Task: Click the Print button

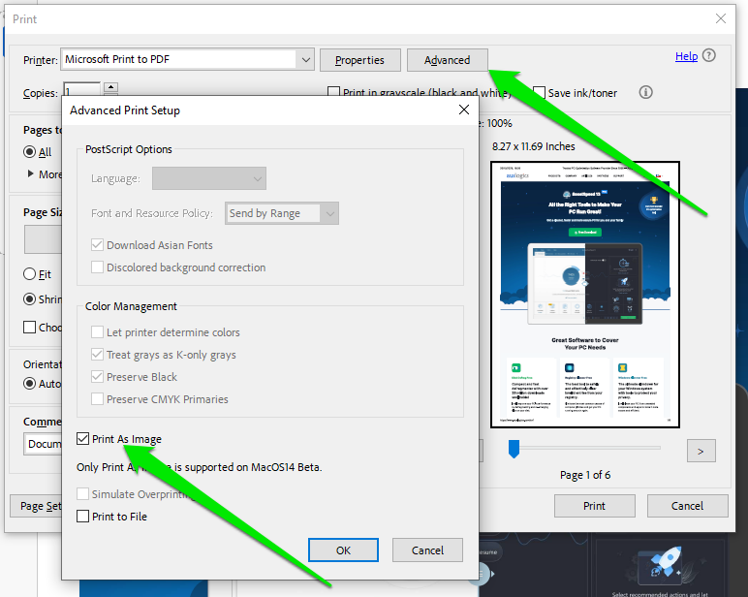Action: tap(594, 506)
